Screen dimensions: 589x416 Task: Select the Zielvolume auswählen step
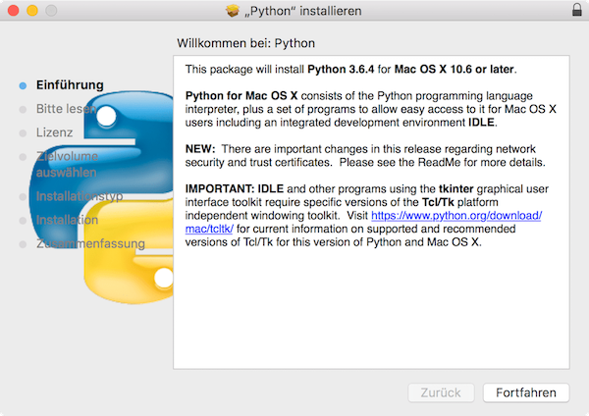67,164
